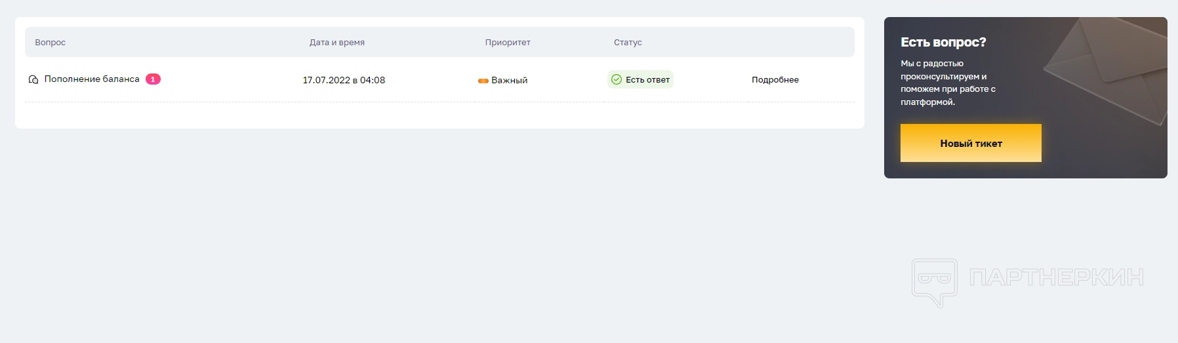Click the Дата и время column header
Screen dimensions: 1178x343
click(336, 43)
